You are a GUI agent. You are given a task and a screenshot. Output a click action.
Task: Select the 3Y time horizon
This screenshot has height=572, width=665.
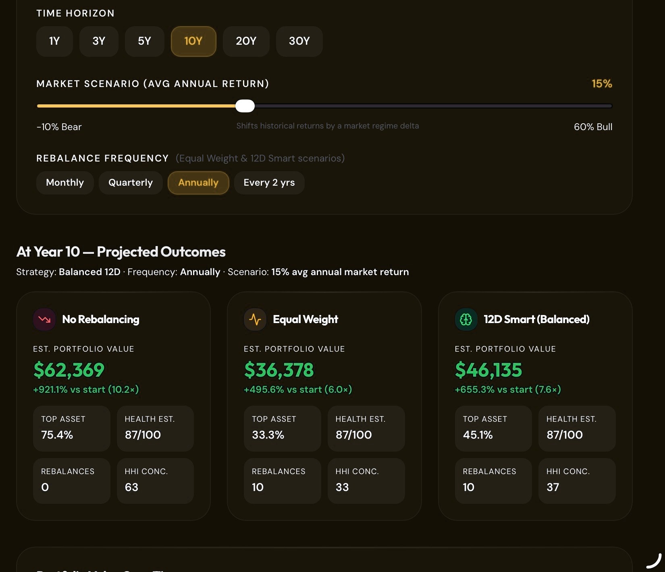click(x=99, y=41)
